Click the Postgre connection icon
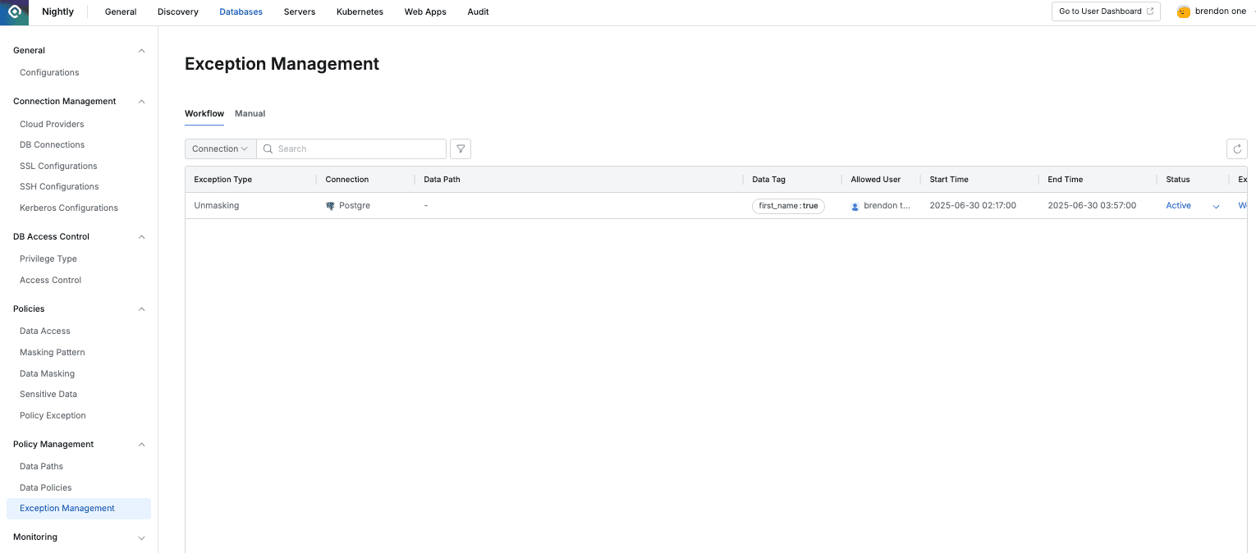The height and width of the screenshot is (553, 1256). [x=331, y=206]
